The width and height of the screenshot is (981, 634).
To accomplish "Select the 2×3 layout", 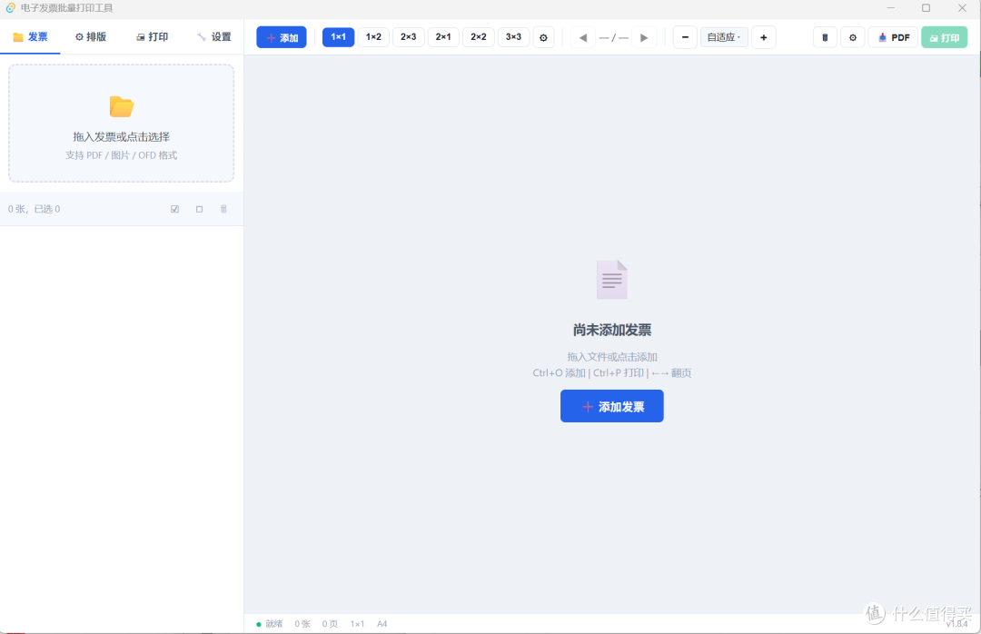I will 409,37.
